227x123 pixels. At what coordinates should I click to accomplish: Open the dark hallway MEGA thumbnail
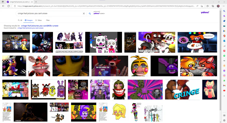pyautogui.click(x=31, y=112)
